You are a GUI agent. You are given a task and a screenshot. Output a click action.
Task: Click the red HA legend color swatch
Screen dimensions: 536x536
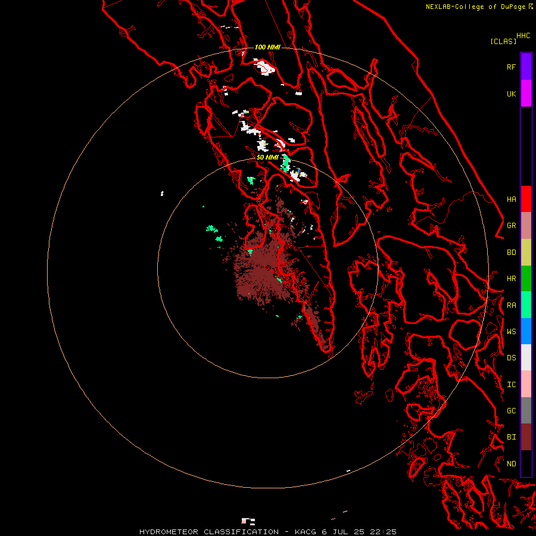tap(526, 199)
